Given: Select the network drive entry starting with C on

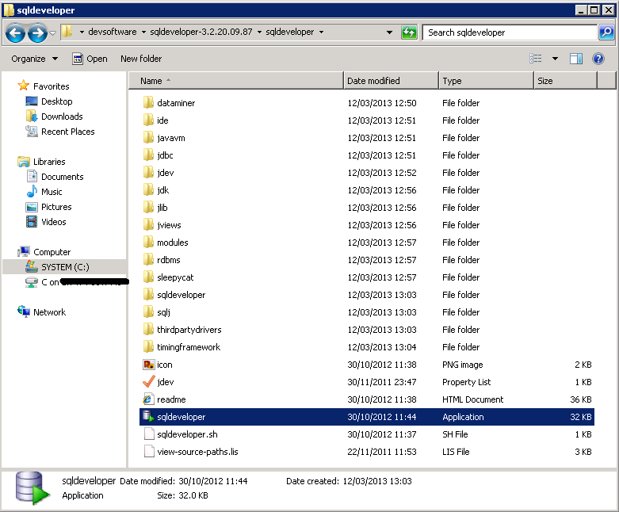Looking at the screenshot, I should tap(77, 282).
